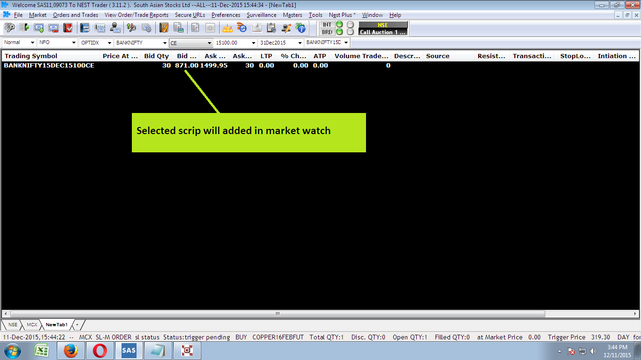This screenshot has width=641, height=360.
Task: Click the blue info circle toolbar icon
Action: pos(301,28)
